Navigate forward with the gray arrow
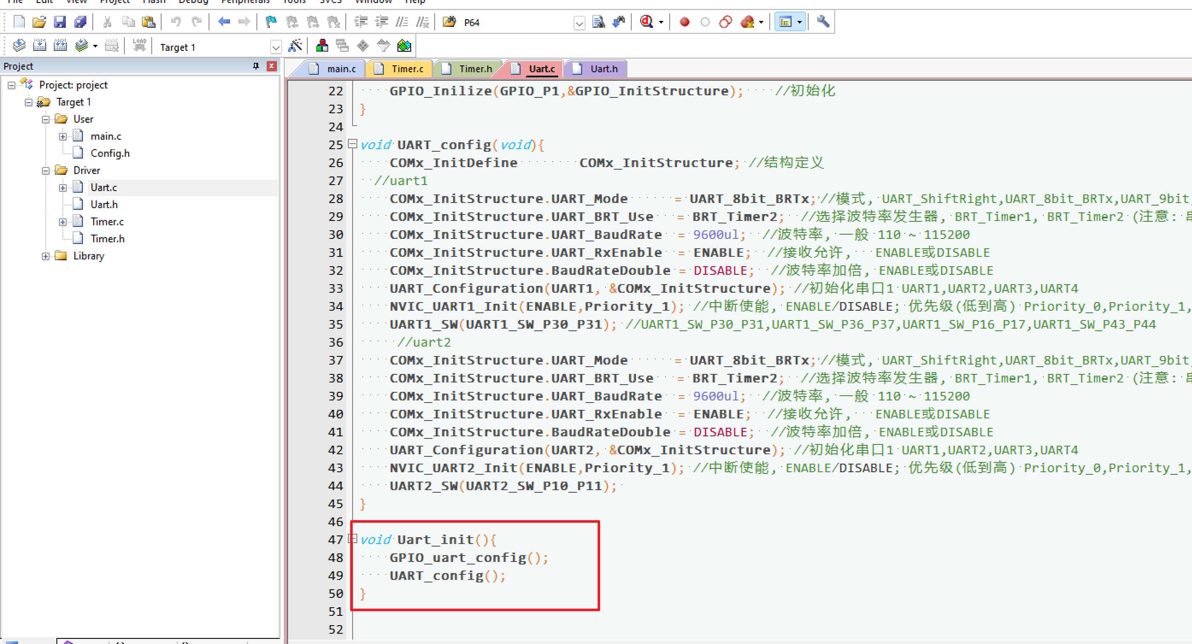 point(244,22)
